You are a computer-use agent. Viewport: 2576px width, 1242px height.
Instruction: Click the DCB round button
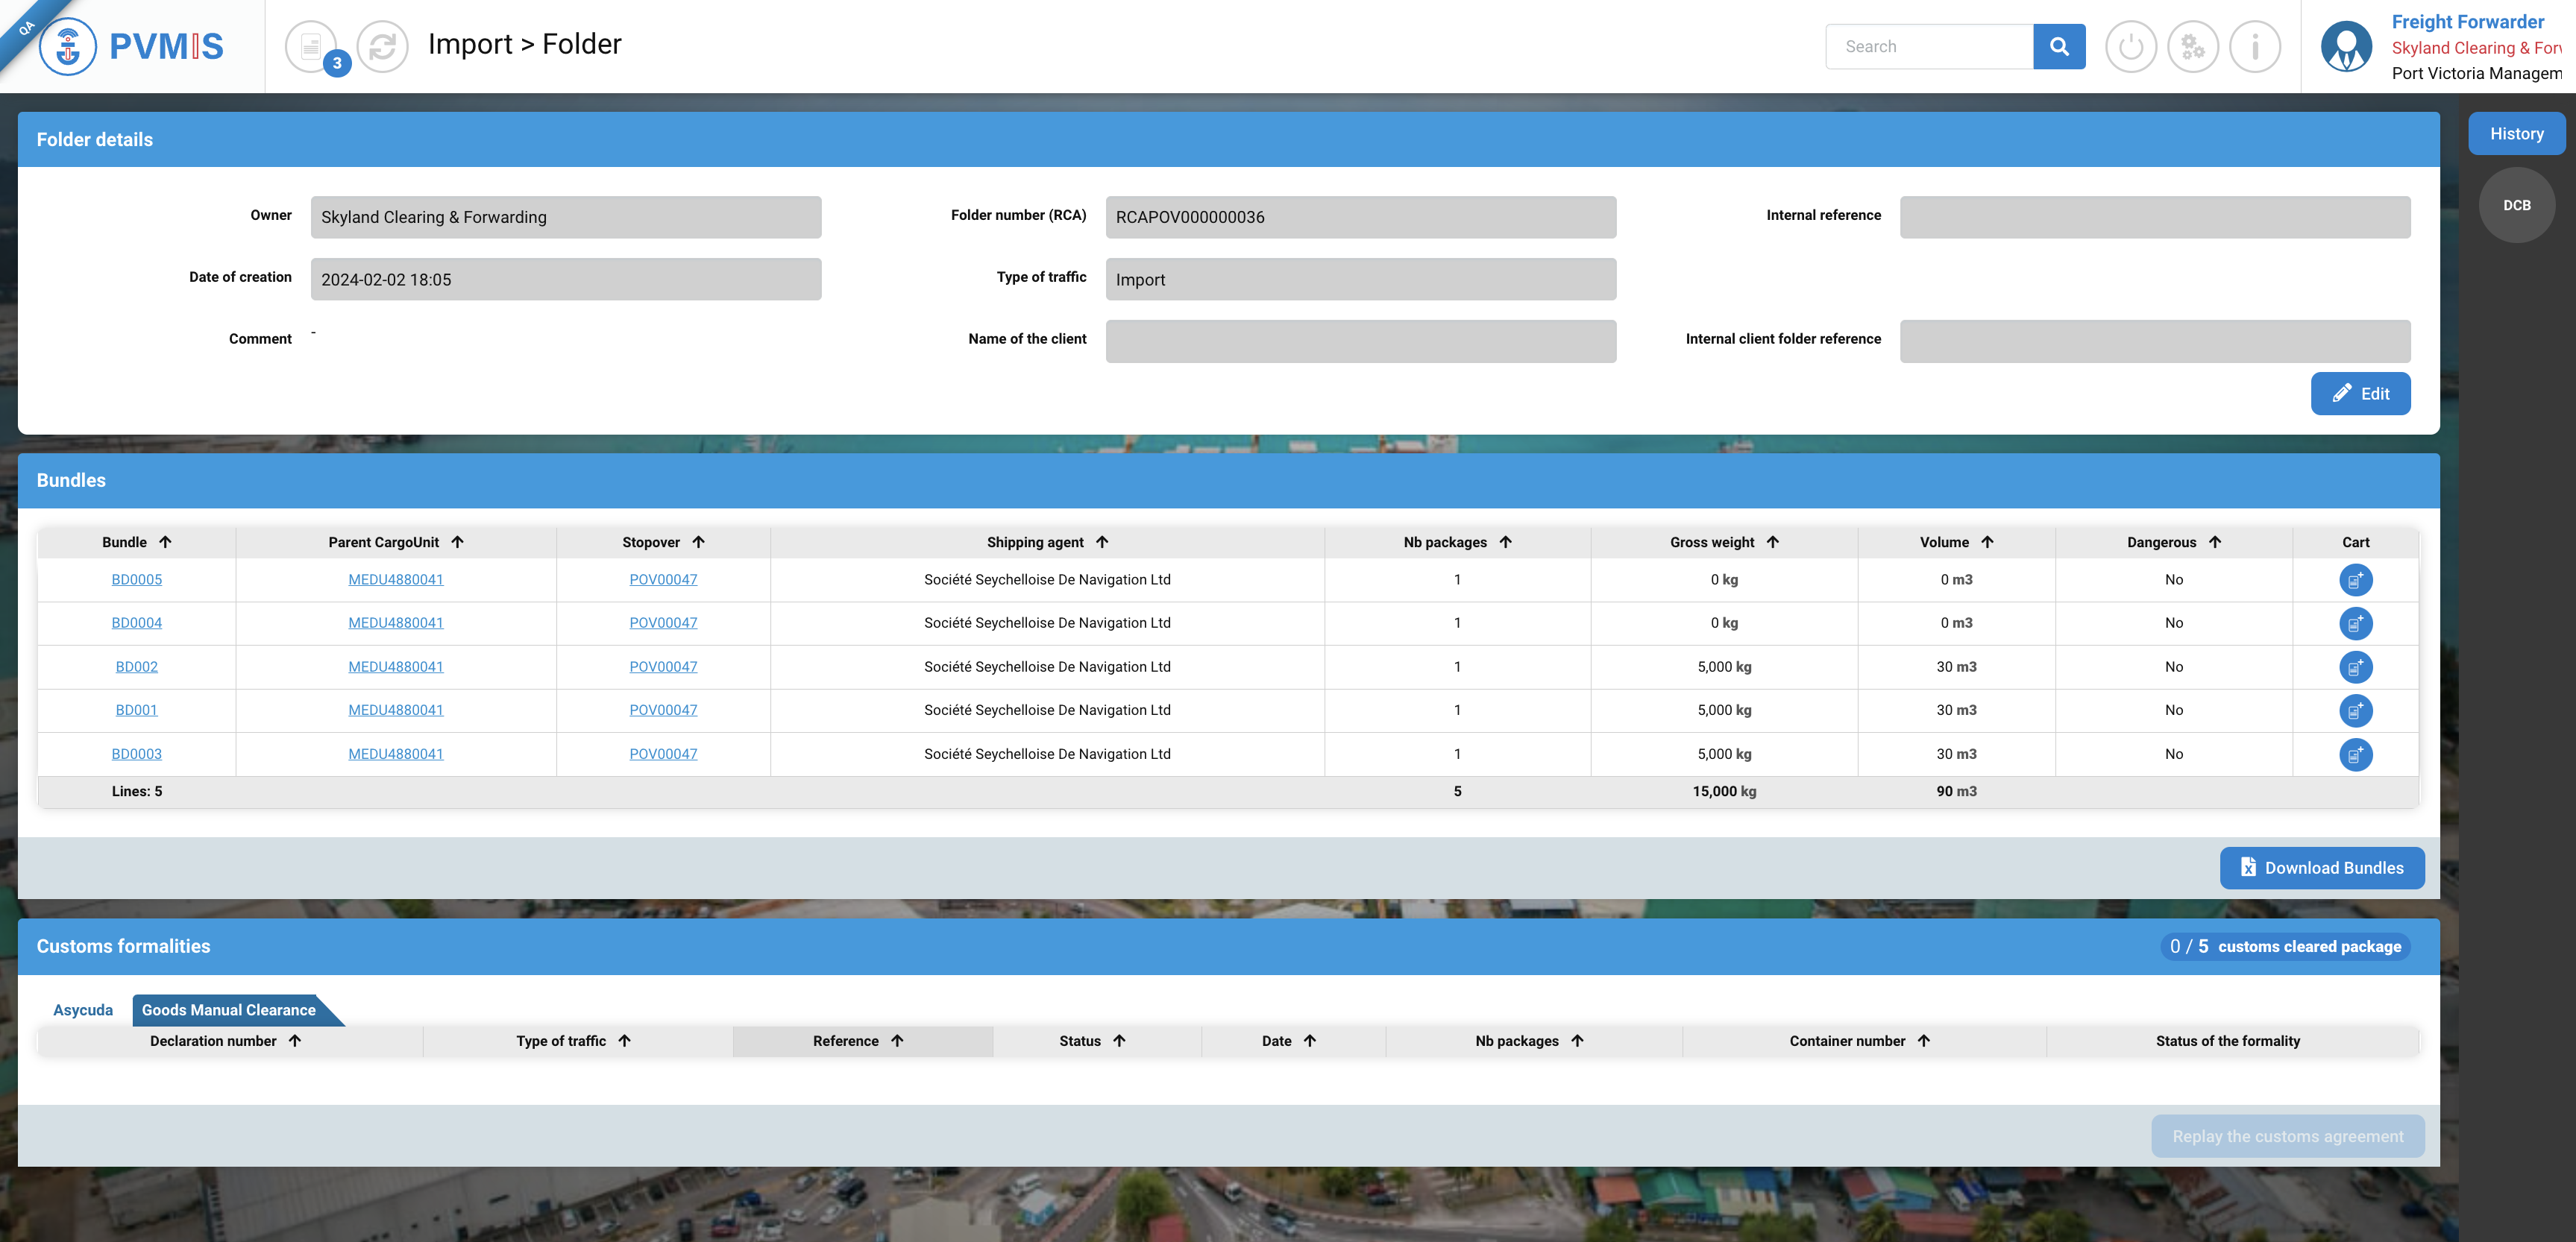(x=2516, y=205)
